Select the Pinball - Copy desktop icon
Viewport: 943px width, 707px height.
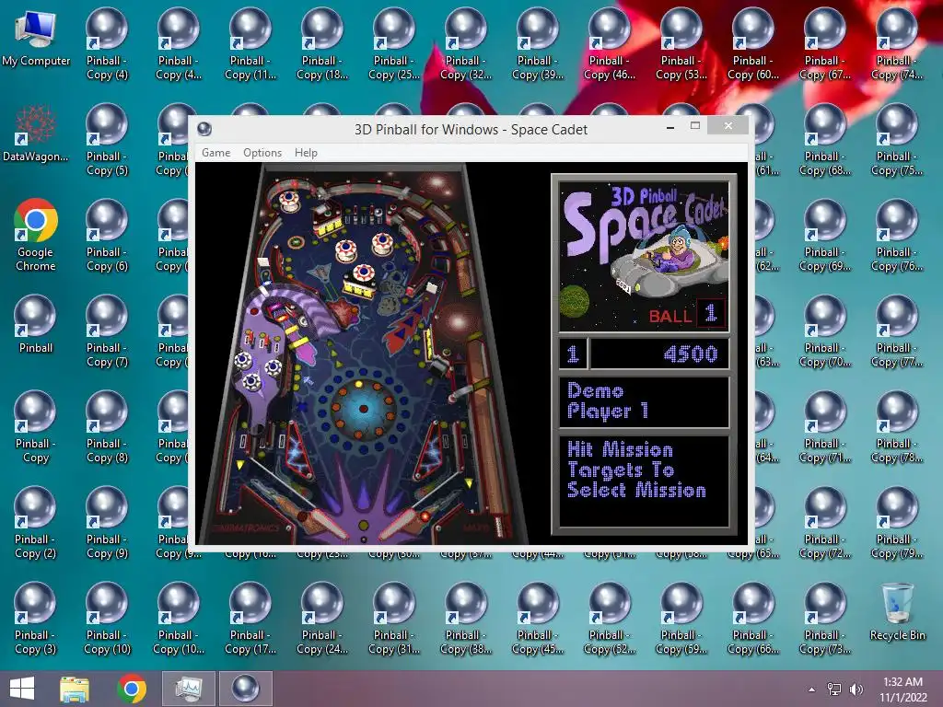(36, 427)
